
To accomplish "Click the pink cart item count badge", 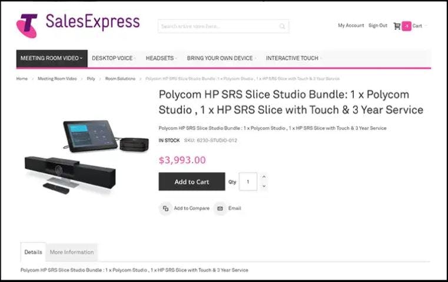I will 406,26.
